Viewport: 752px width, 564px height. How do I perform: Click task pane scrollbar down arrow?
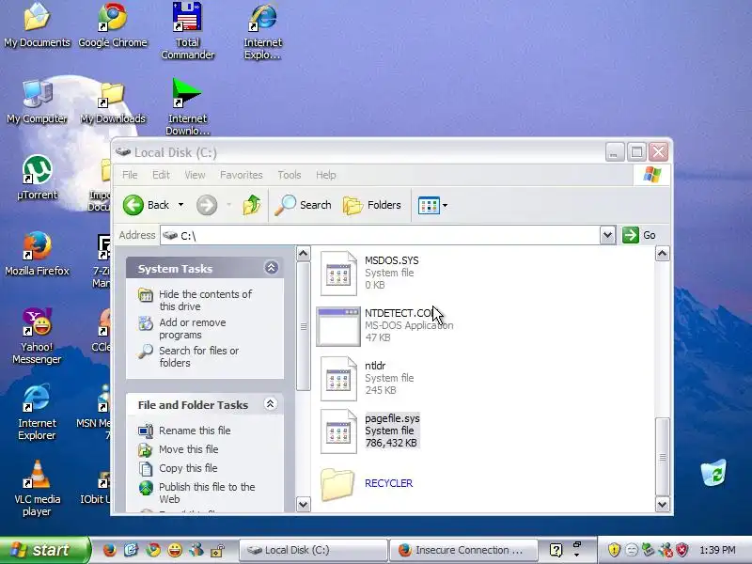pos(303,504)
